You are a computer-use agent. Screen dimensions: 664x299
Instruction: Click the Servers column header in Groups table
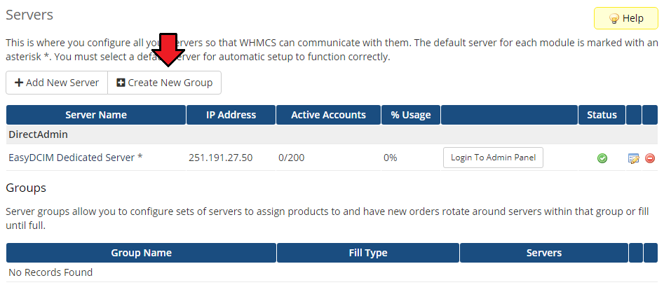click(543, 253)
